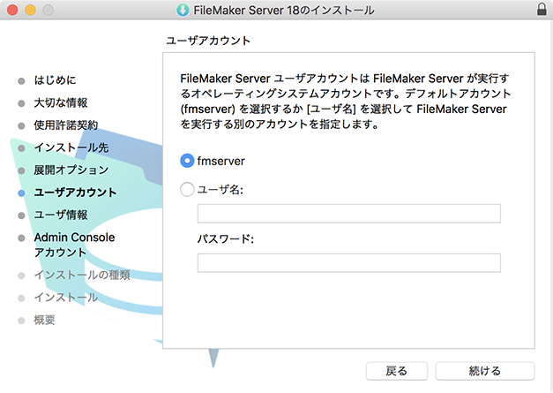Click the パスワード input field
Screen dimensions: 553x393
click(x=348, y=262)
